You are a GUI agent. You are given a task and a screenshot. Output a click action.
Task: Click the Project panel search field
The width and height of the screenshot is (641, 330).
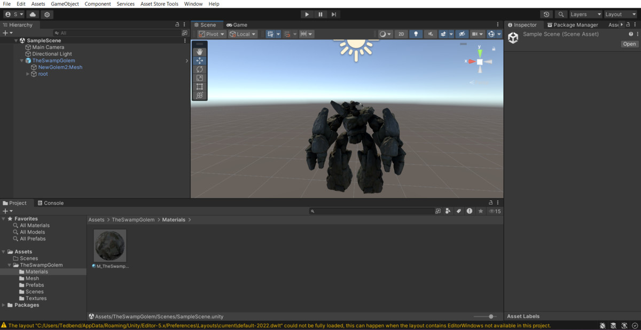(x=372, y=211)
